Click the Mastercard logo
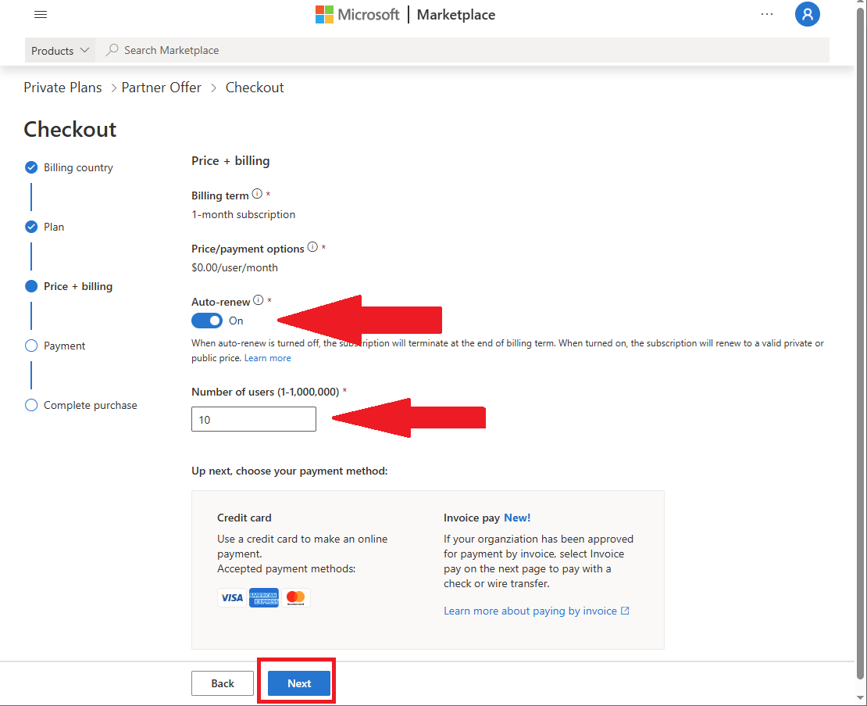Viewport: 867px width, 706px height. (x=296, y=597)
